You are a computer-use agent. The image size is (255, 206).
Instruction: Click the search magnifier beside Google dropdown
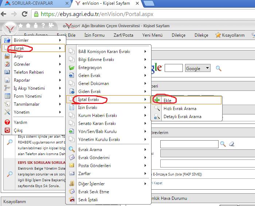click(219, 68)
